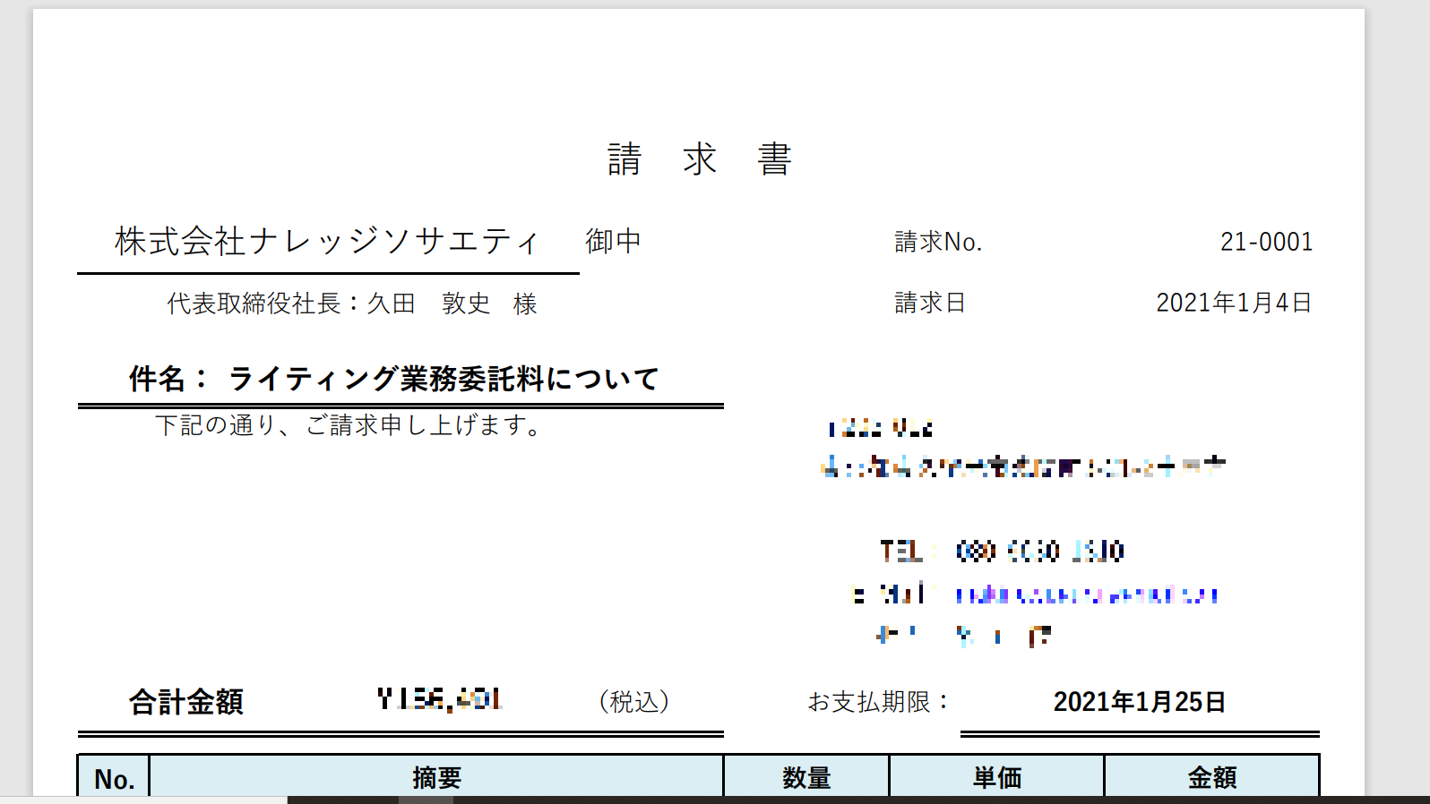Select the invoice date 2021年1月4日
1430x804 pixels.
tap(1234, 303)
